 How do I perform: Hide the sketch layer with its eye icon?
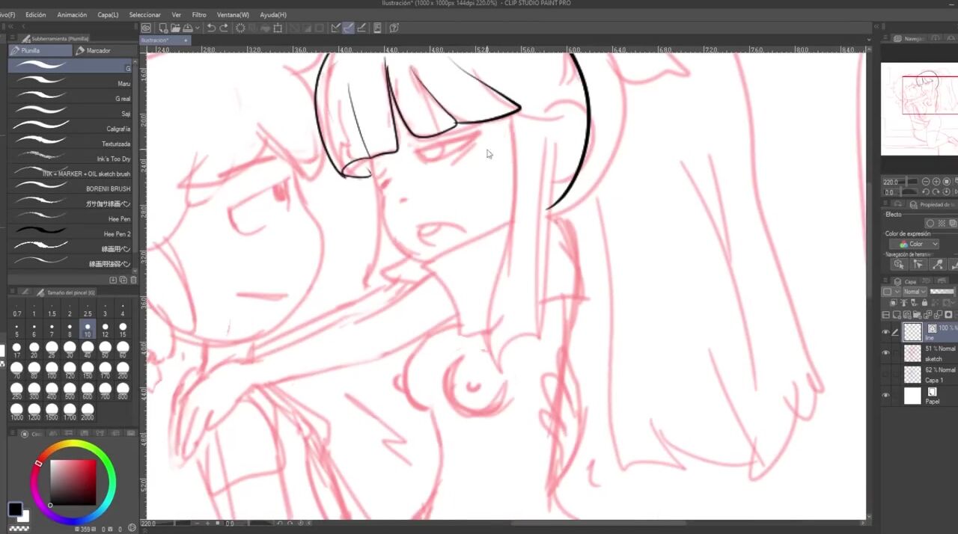[x=886, y=353]
